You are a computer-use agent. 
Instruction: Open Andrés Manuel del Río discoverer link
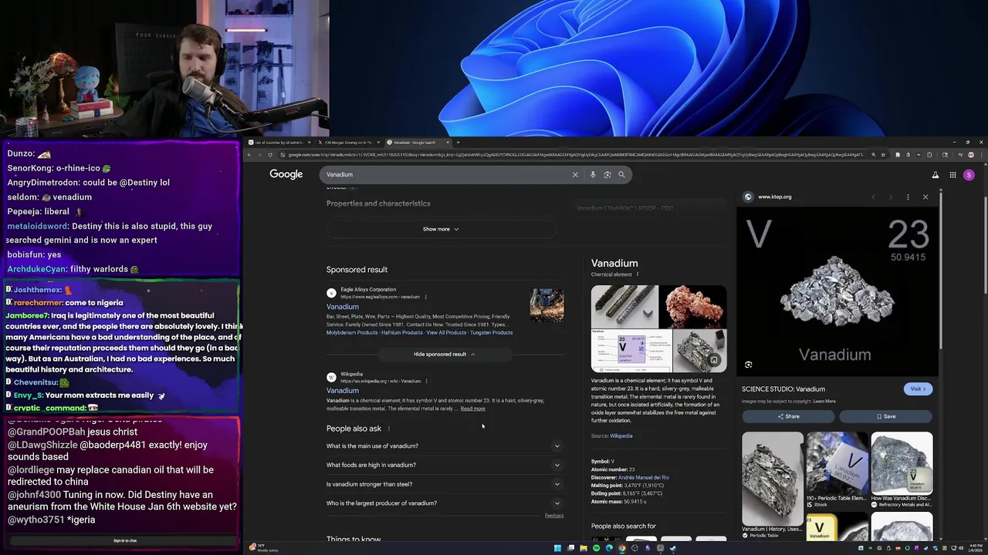point(644,477)
